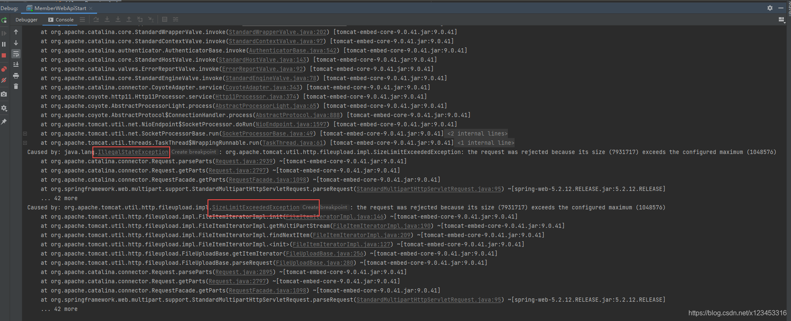Click the Step Out icon
This screenshot has width=791, height=321.
[129, 19]
